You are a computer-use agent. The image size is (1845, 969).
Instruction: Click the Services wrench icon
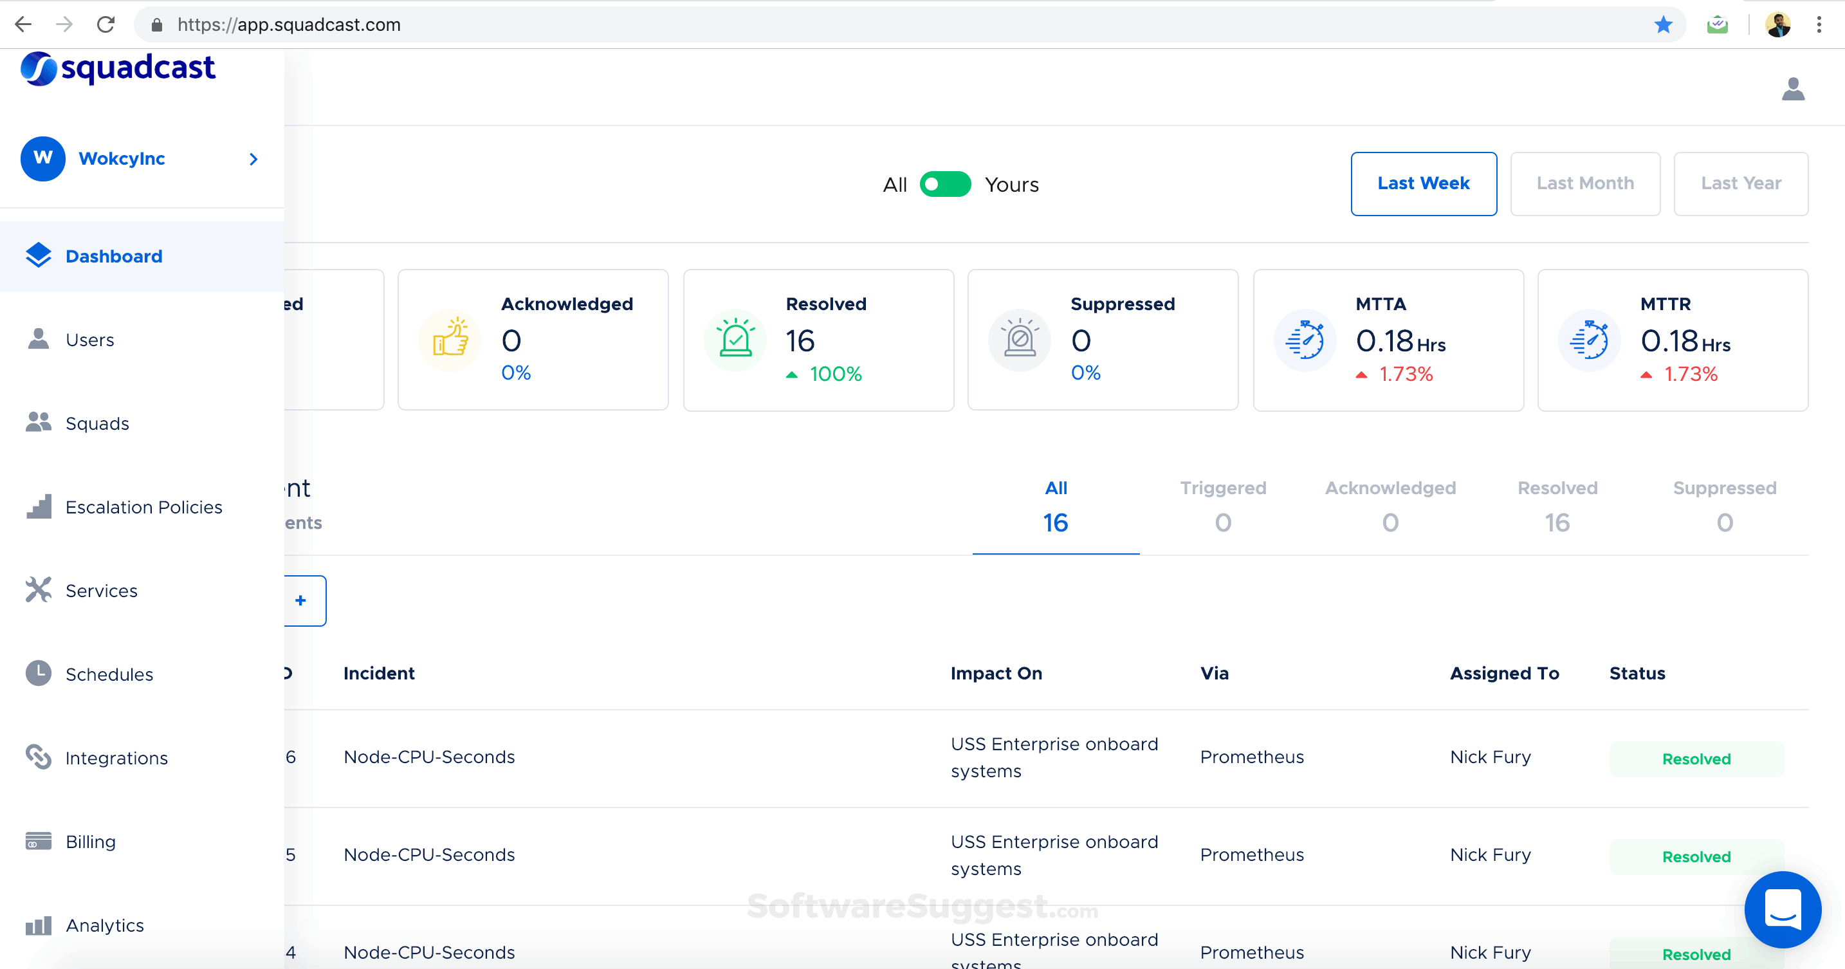click(38, 589)
